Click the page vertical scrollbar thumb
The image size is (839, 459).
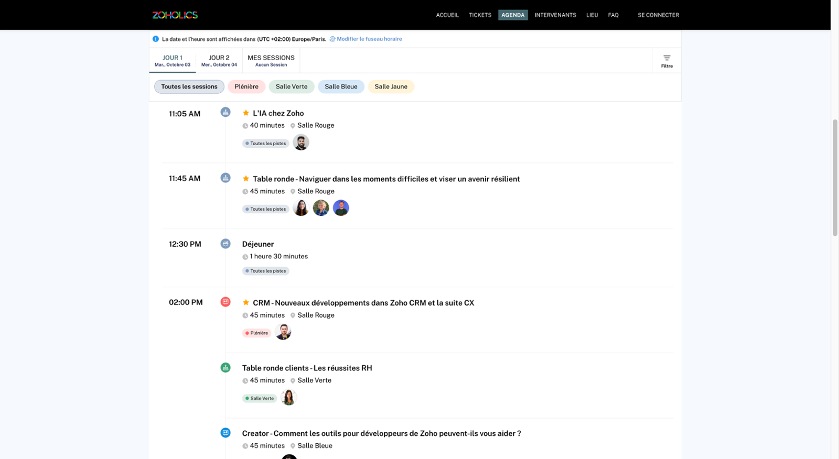(x=835, y=178)
